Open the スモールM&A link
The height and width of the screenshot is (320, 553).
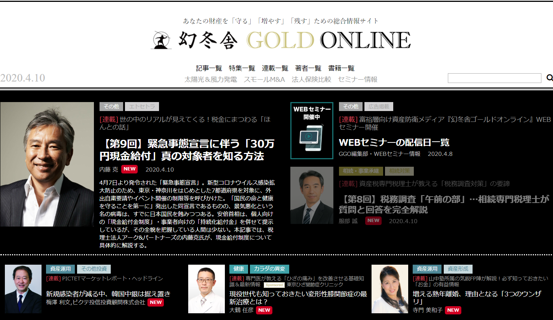click(264, 79)
